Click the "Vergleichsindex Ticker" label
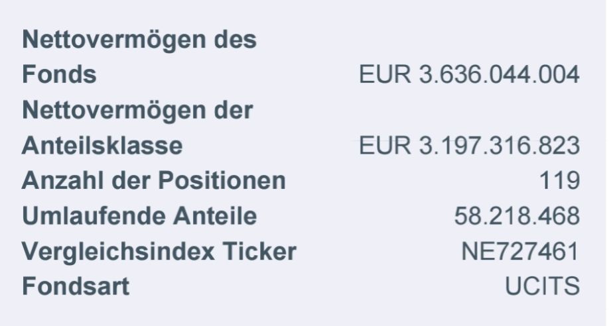609x326 pixels. 159,252
